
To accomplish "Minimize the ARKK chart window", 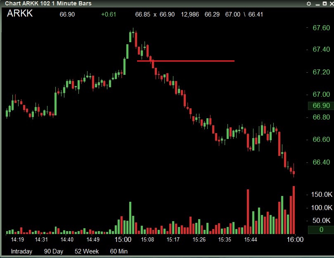I will pyautogui.click(x=317, y=4).
